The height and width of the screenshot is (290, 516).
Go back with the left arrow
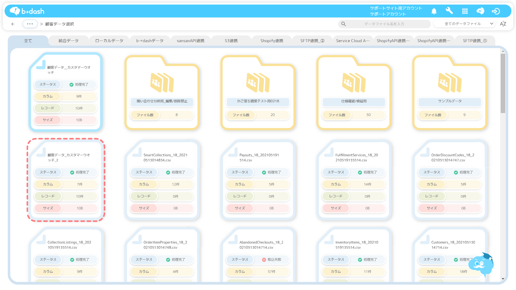pos(13,24)
